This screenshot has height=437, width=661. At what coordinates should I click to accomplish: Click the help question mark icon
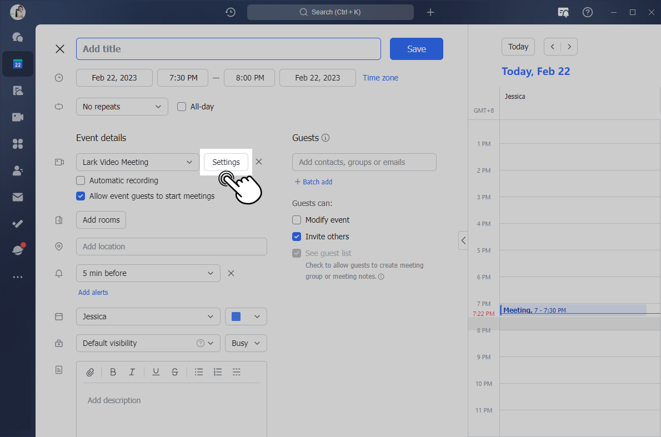(587, 12)
